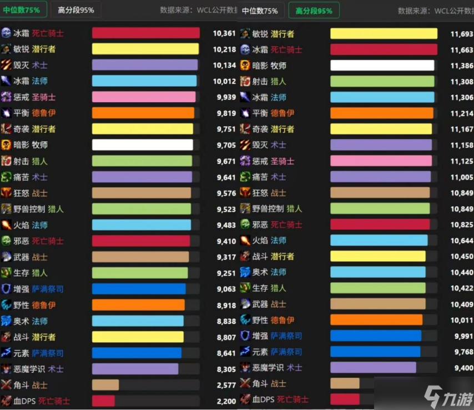Click the 射击 猎人 icon in right panel

point(245,82)
